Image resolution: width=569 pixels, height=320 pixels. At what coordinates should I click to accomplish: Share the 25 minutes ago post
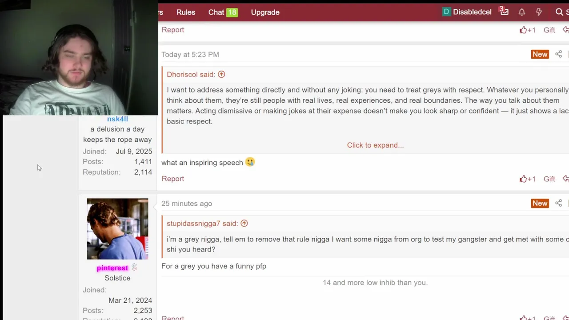click(558, 203)
